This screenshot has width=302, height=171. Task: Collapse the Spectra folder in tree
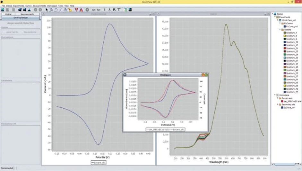(x=280, y=30)
